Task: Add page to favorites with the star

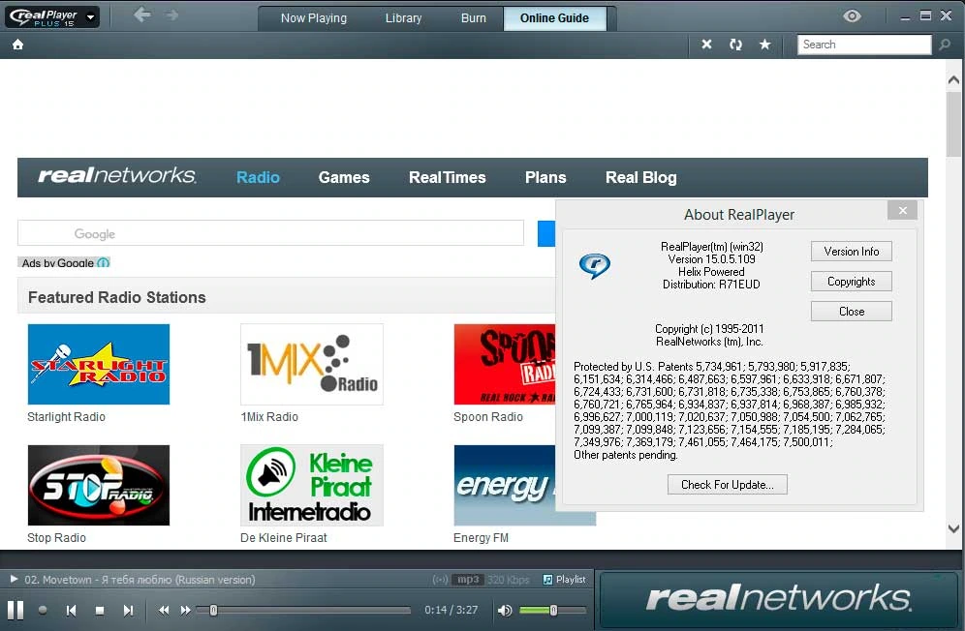Action: tap(765, 45)
